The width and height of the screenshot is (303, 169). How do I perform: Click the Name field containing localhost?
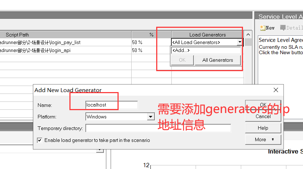(111, 105)
